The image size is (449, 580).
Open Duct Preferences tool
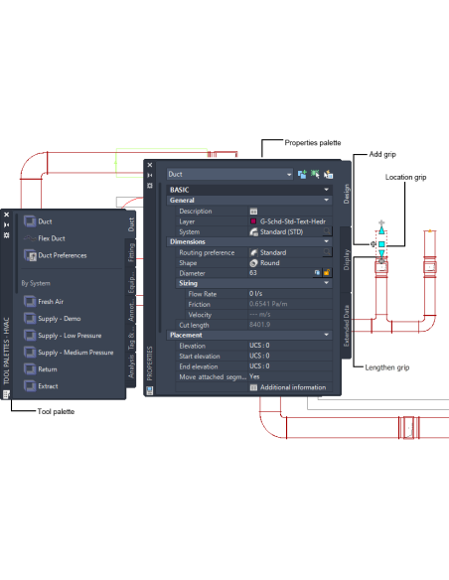point(55,255)
